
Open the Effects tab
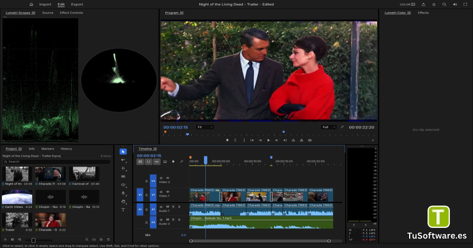pos(423,12)
